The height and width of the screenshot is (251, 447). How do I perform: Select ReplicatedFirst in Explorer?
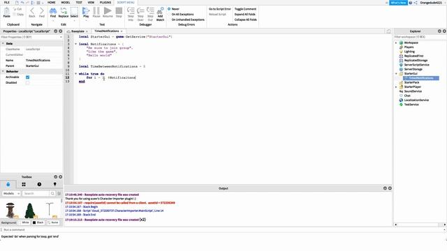pos(413,56)
